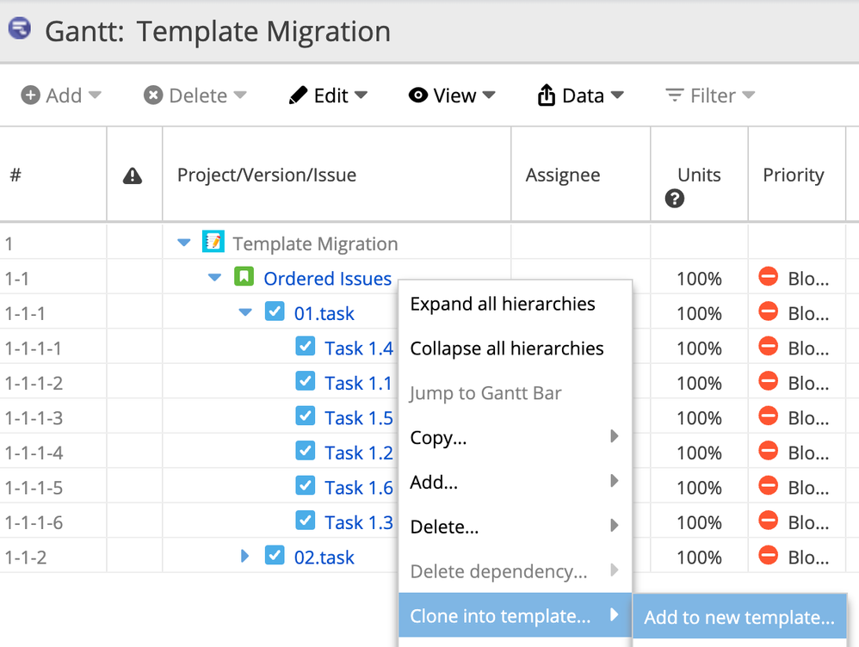The height and width of the screenshot is (647, 859).
Task: Open the Add... submenu in context menu
Action: click(x=515, y=482)
